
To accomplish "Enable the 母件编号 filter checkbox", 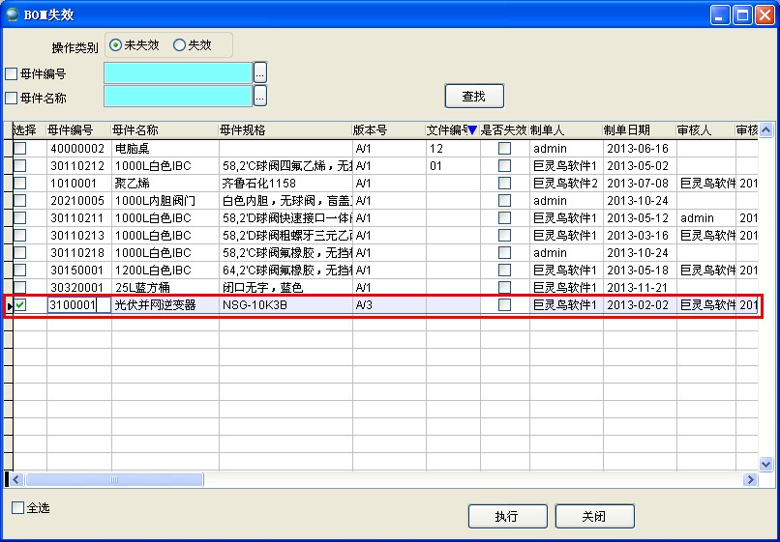I will click(x=12, y=73).
